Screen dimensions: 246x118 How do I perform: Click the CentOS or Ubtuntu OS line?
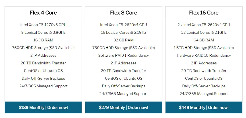coord(43,71)
